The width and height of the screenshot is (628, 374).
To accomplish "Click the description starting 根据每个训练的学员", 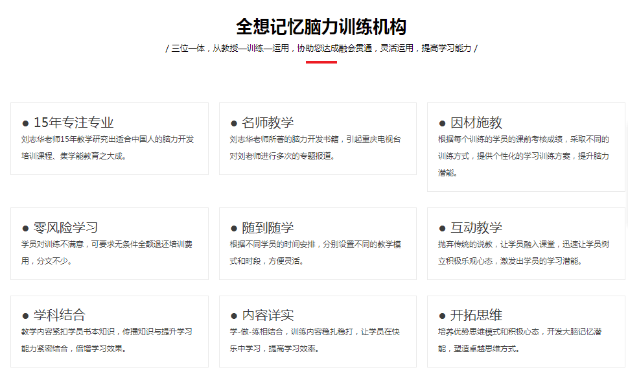I will [x=524, y=156].
